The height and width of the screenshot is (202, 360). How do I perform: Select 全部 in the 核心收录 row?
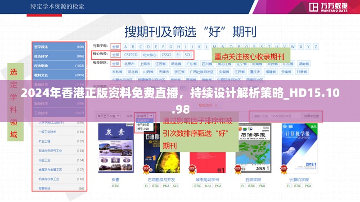coord(116,55)
